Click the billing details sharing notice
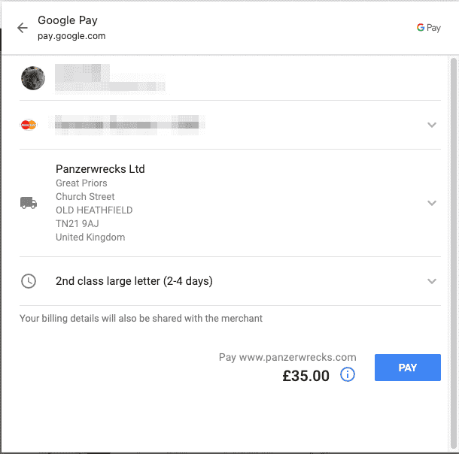This screenshot has width=459, height=454. tap(141, 319)
